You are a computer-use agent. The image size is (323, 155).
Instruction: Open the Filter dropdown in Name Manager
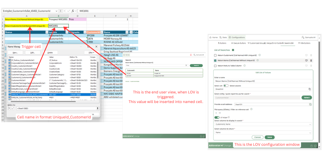tap(91, 52)
